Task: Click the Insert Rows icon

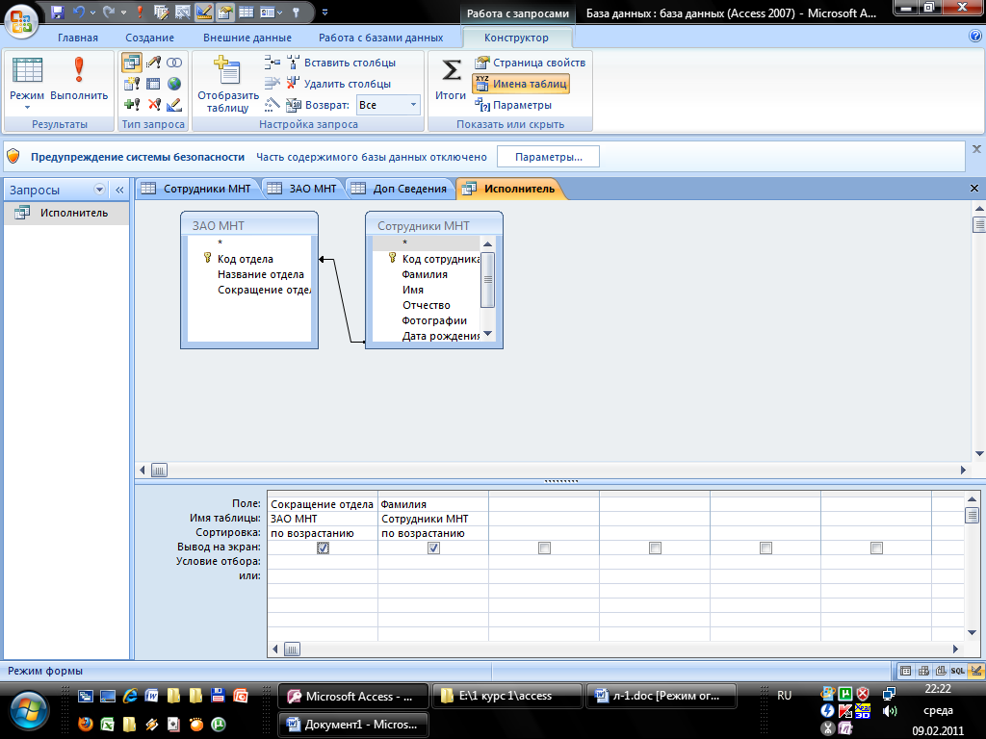Action: [272, 63]
